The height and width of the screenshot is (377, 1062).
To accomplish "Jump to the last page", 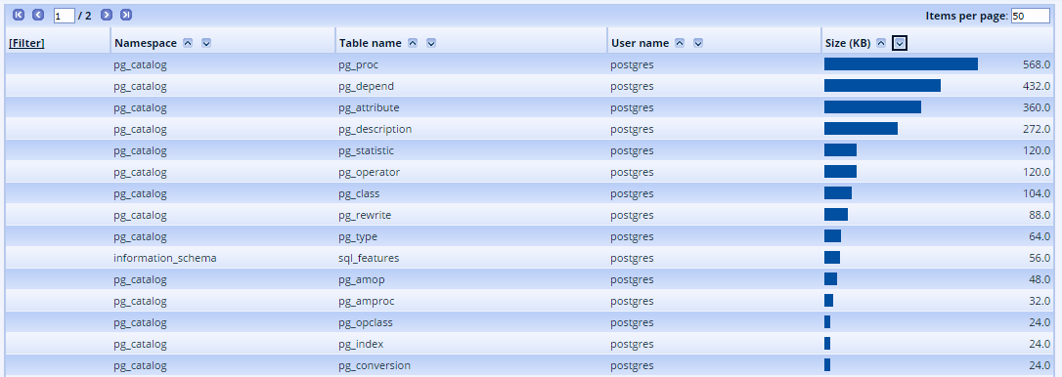I will click(x=126, y=15).
